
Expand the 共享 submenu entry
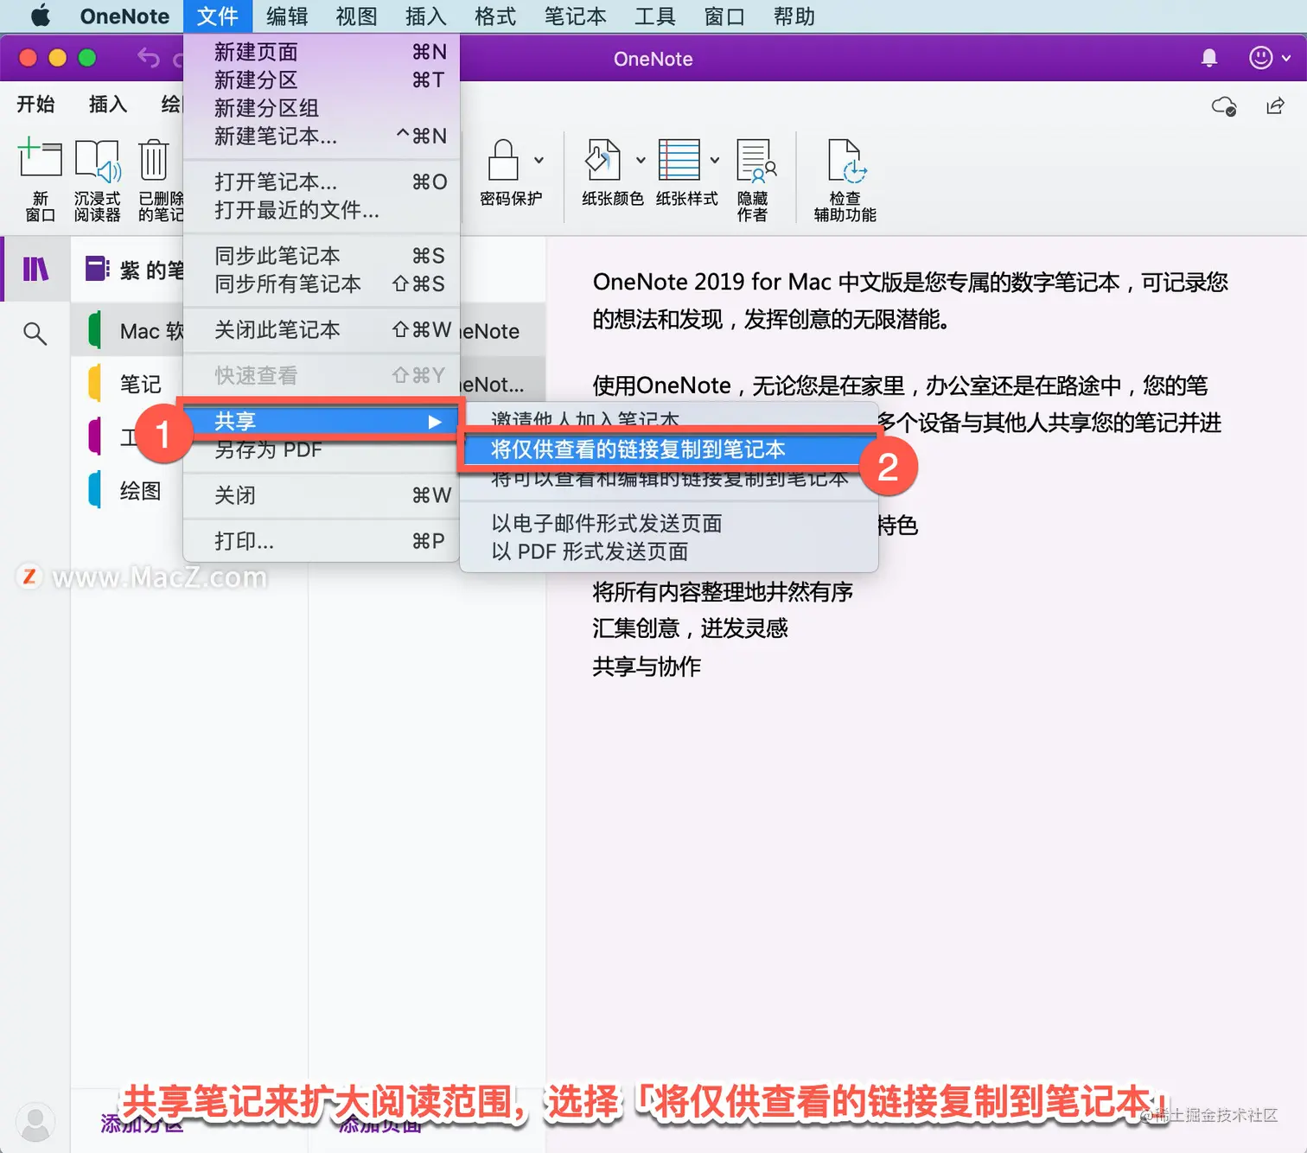pyautogui.click(x=321, y=421)
